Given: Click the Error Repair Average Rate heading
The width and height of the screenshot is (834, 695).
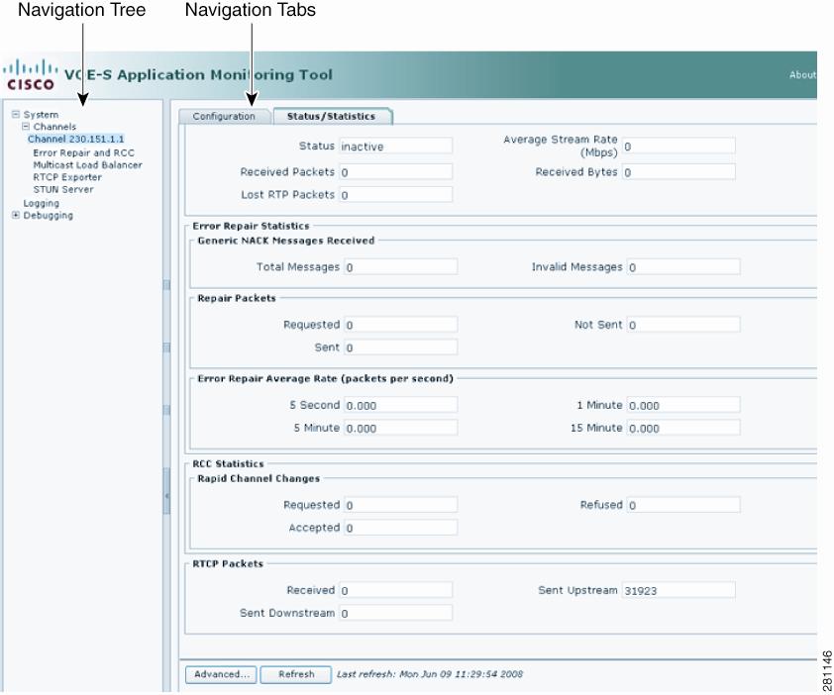Looking at the screenshot, I should (x=325, y=379).
